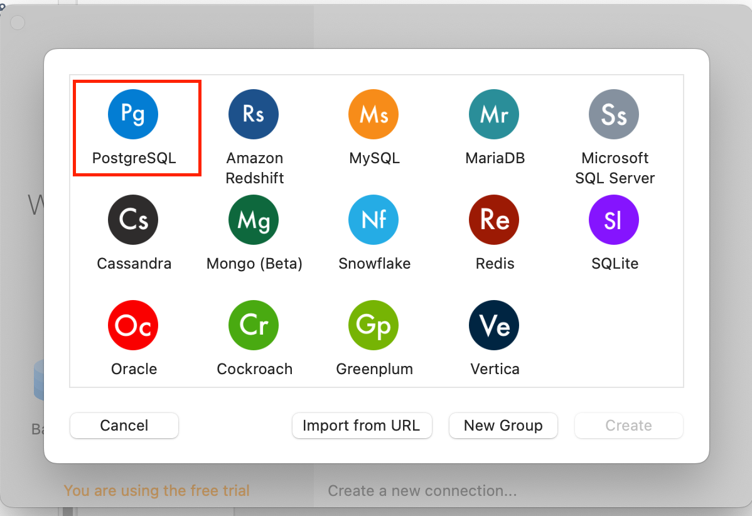
Task: Click the SQLite label text
Action: tap(615, 263)
